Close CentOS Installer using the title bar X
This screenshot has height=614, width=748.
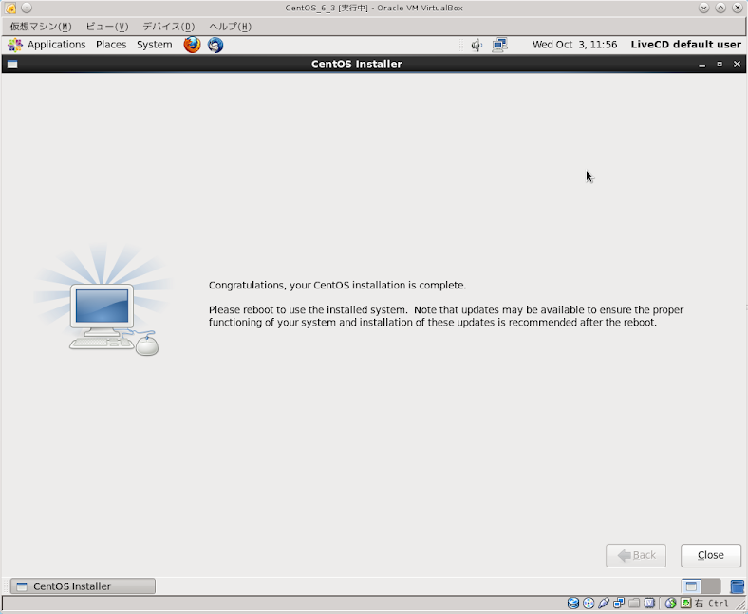[737, 64]
